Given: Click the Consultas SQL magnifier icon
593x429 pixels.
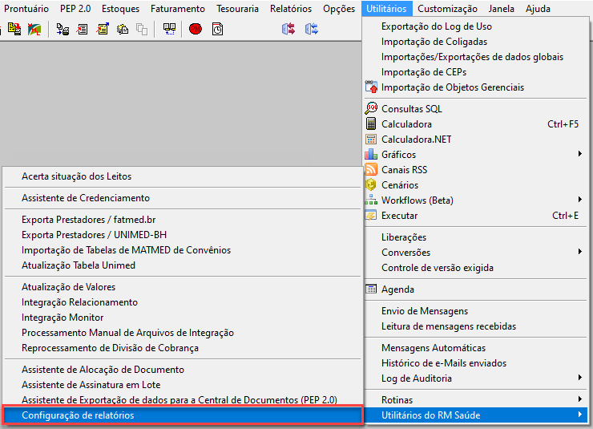Looking at the screenshot, I should point(371,108).
